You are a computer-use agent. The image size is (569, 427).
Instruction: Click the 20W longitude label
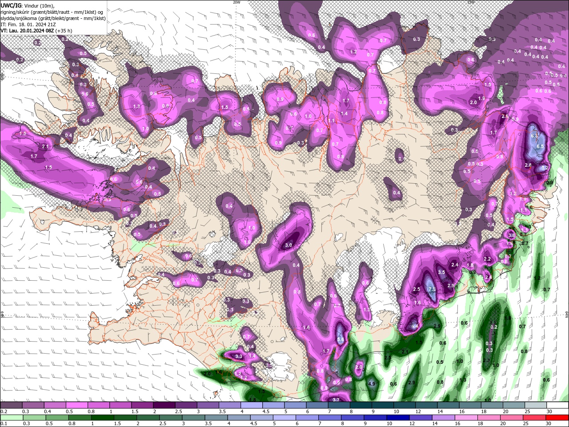point(237,2)
